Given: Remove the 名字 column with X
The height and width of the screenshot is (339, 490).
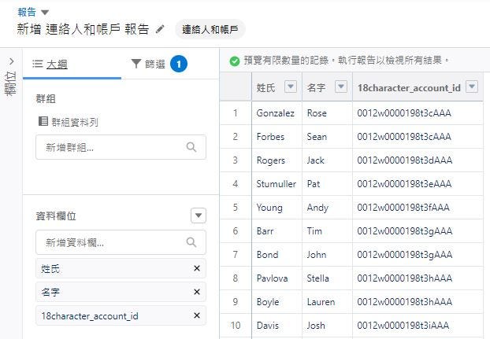Looking at the screenshot, I should [197, 292].
